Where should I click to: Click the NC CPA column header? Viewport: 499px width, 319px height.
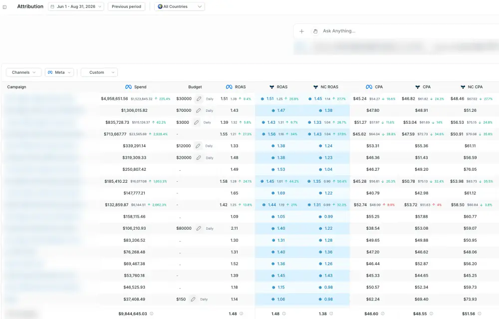[x=472, y=87]
